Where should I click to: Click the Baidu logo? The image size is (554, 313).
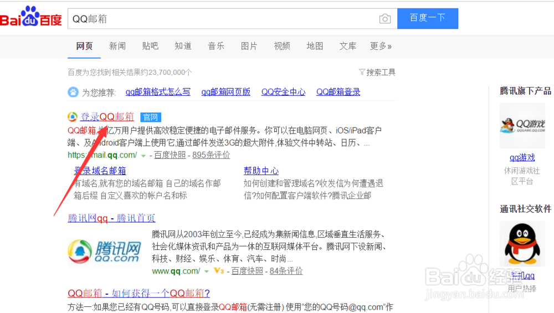pos(31,17)
